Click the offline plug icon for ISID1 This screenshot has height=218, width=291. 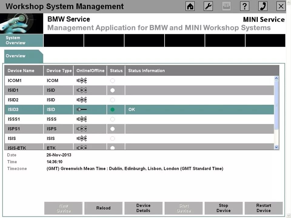[x=82, y=90]
